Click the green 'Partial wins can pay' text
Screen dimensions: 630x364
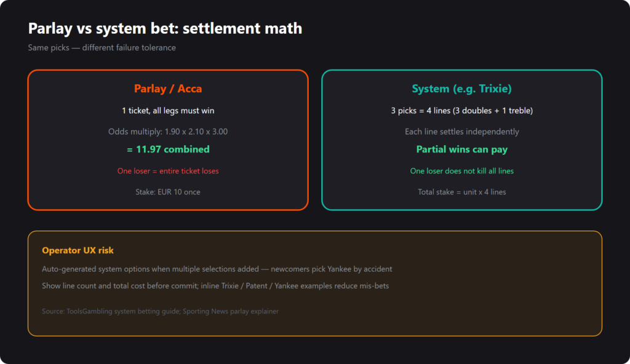(x=461, y=149)
